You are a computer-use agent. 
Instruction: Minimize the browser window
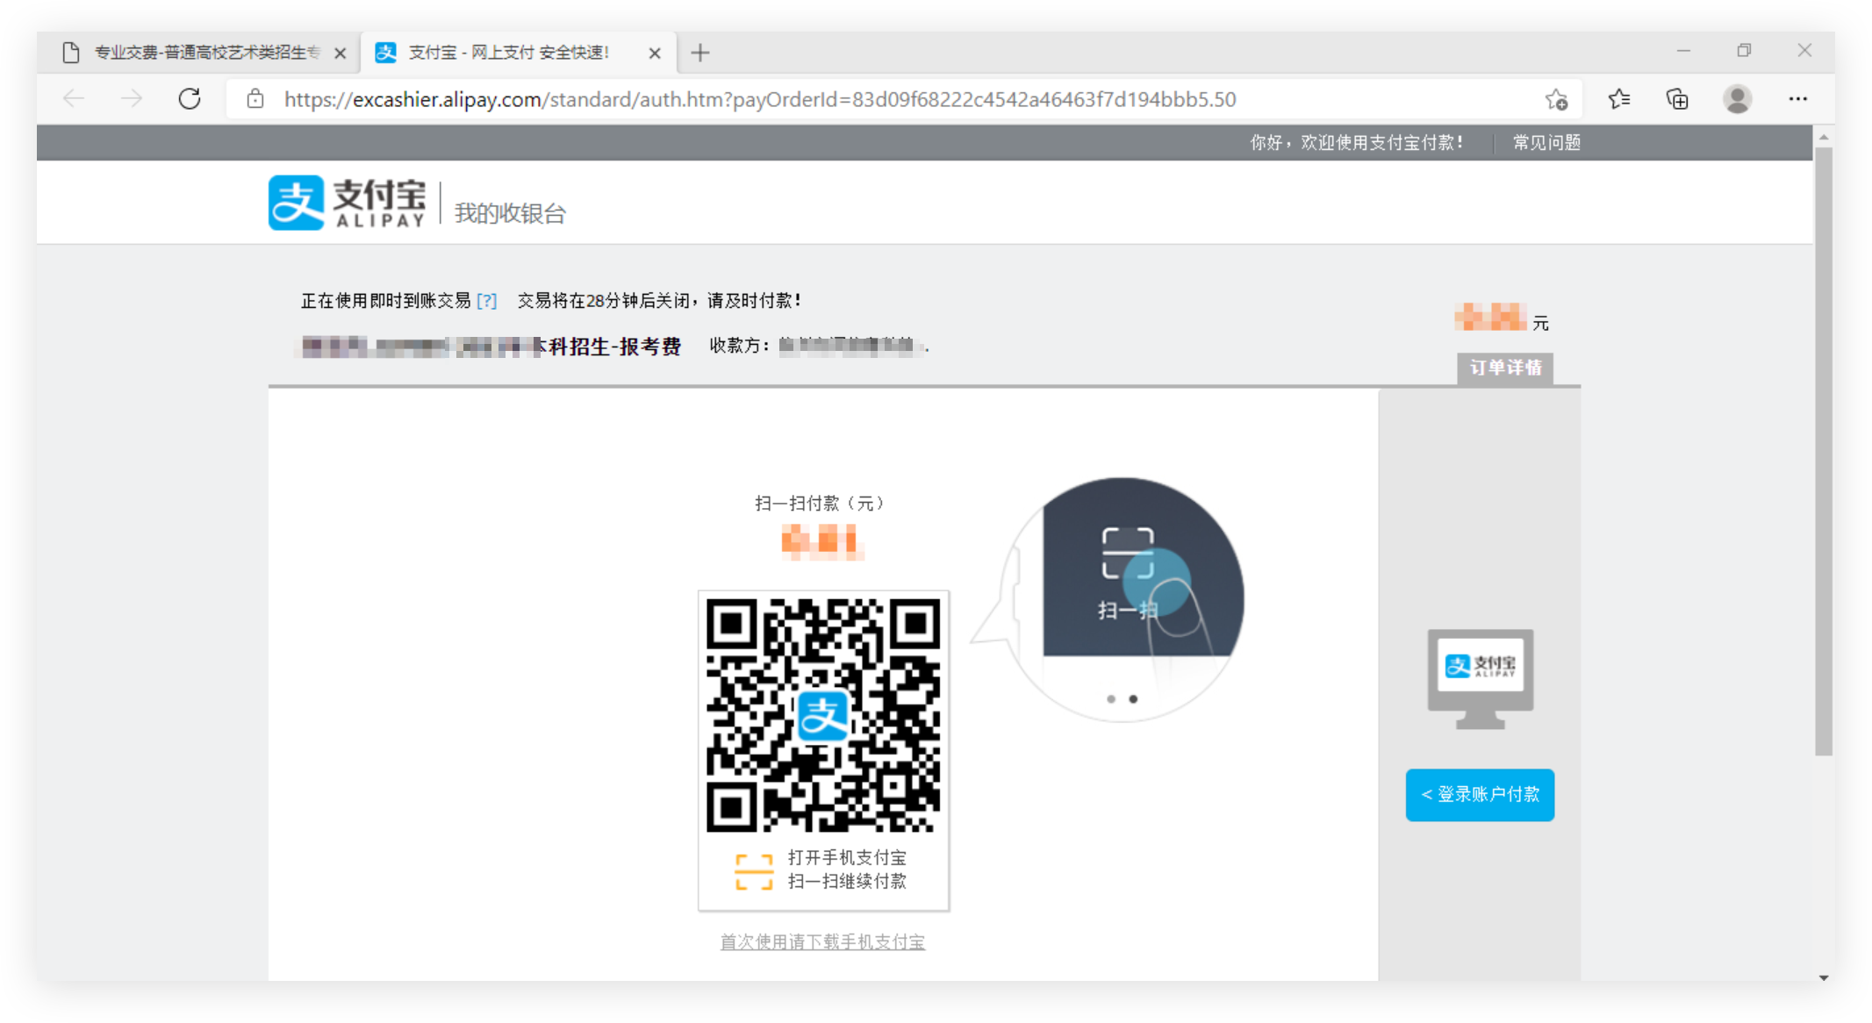point(1683,51)
